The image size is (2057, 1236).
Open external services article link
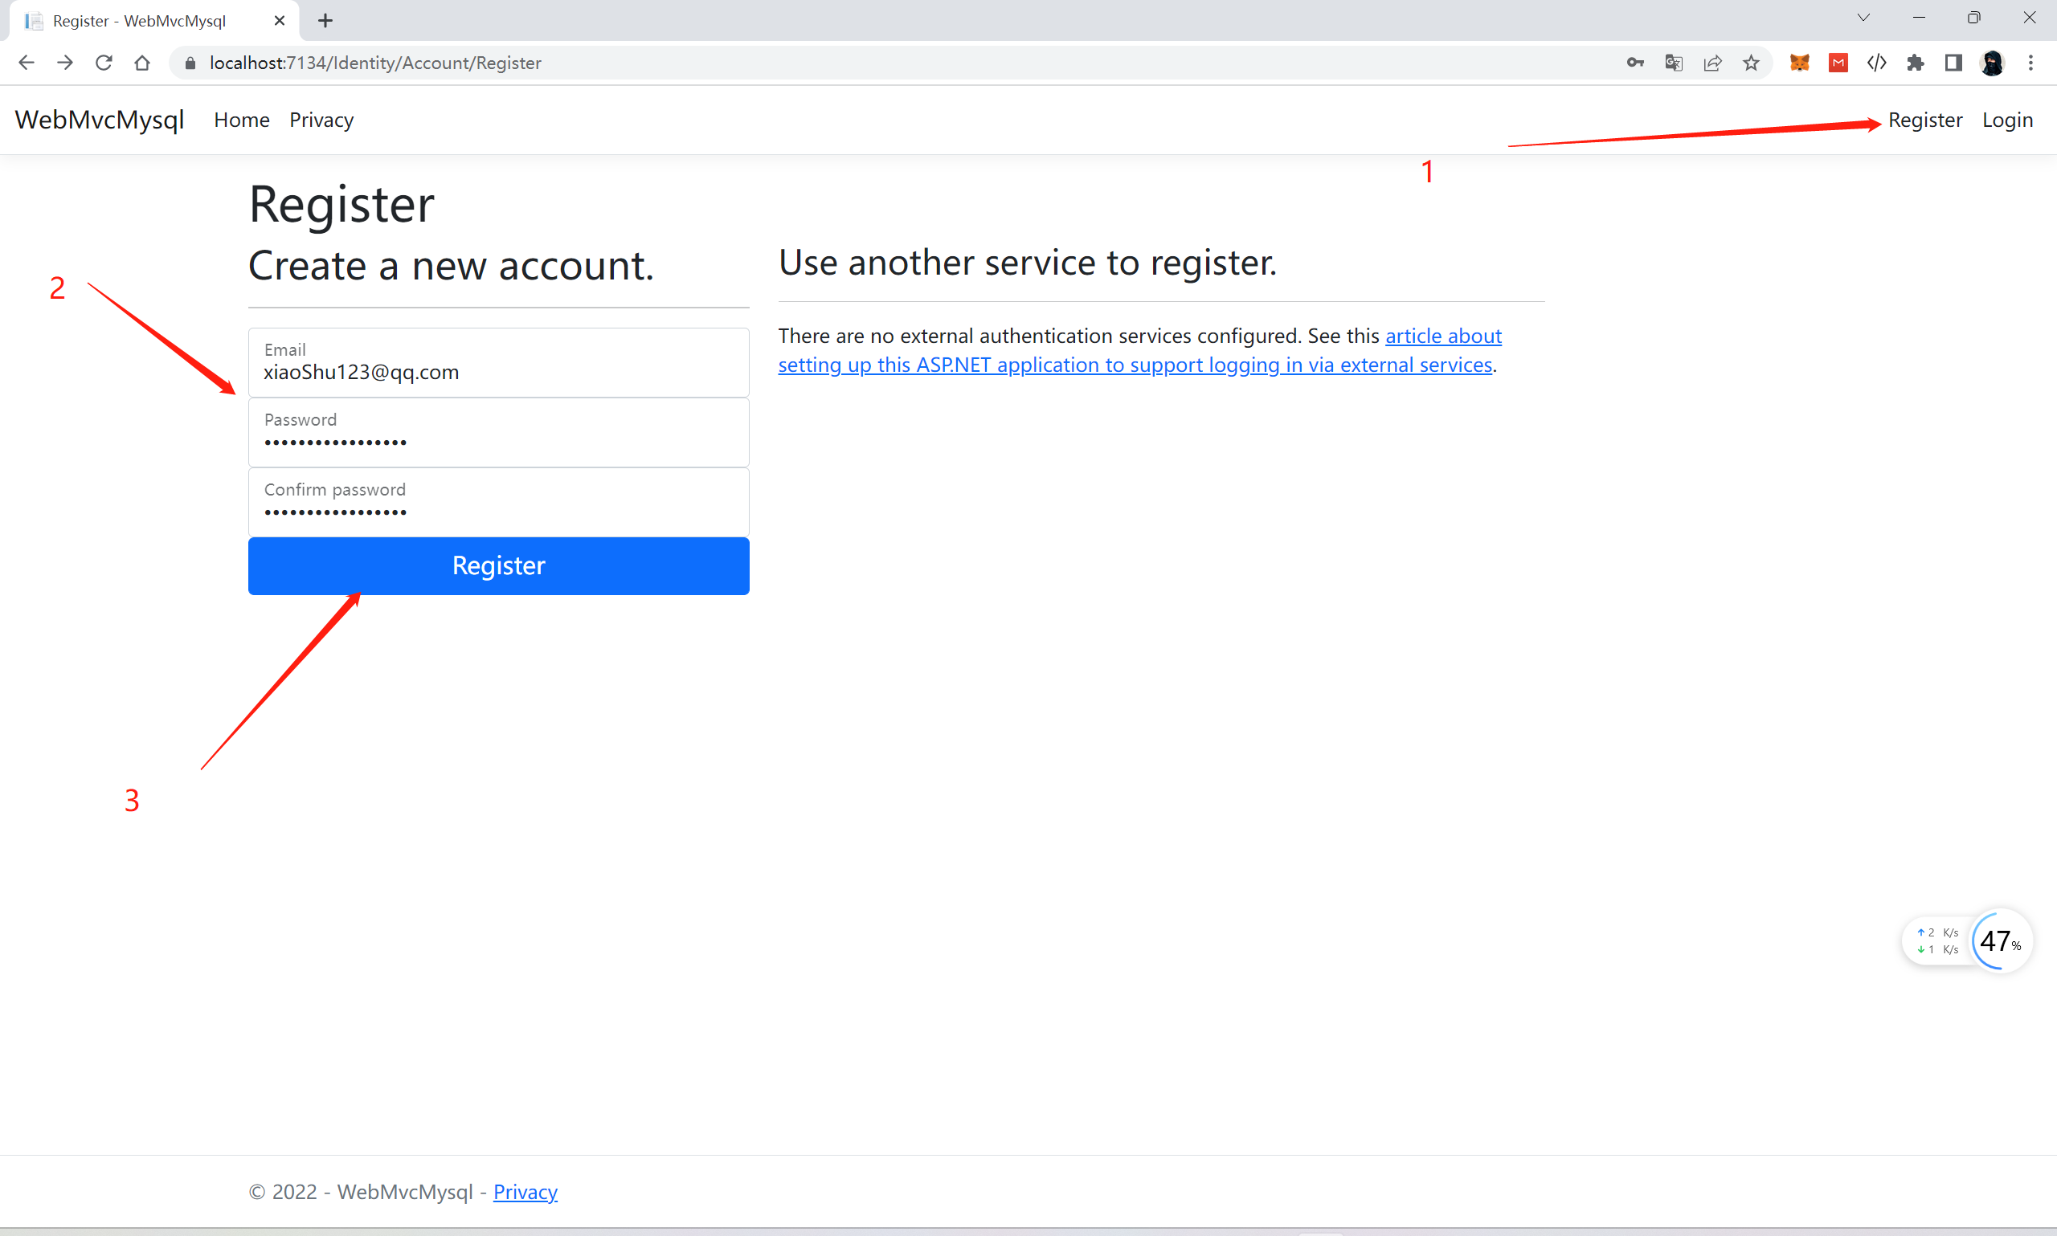(1134, 365)
